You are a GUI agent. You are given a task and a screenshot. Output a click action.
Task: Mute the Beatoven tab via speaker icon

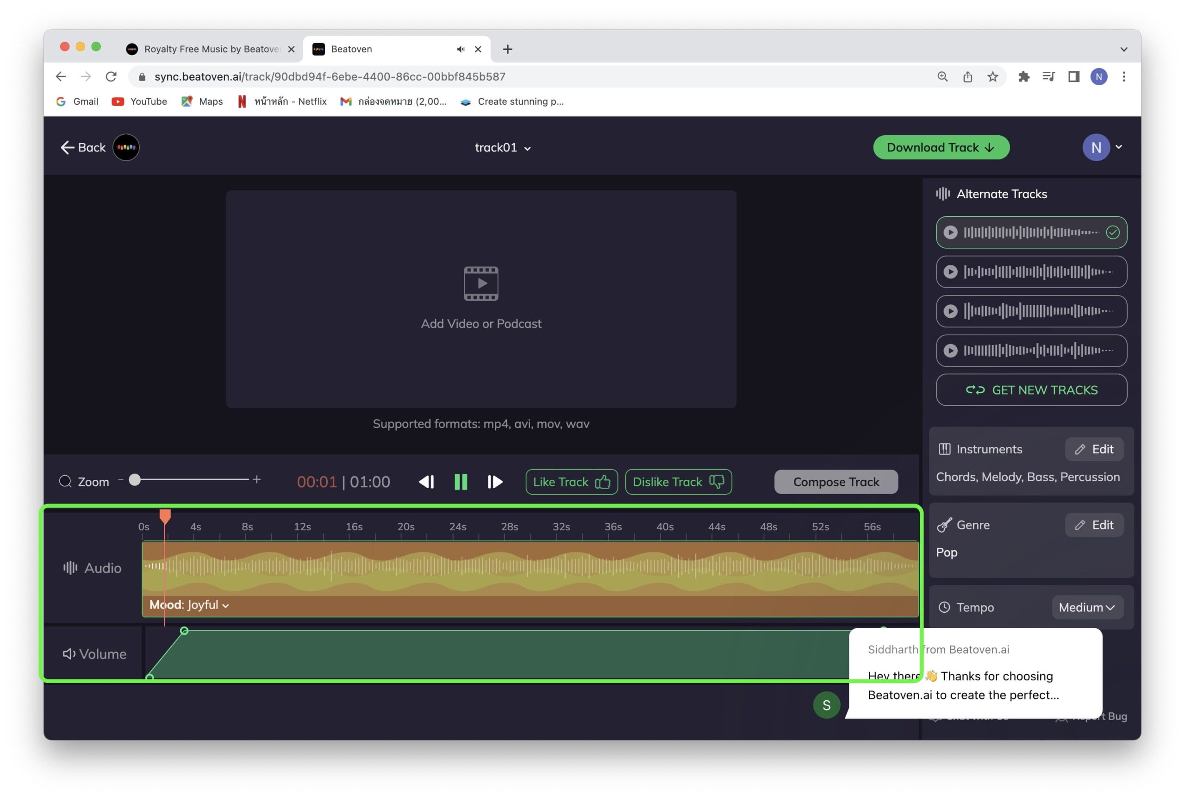point(460,50)
